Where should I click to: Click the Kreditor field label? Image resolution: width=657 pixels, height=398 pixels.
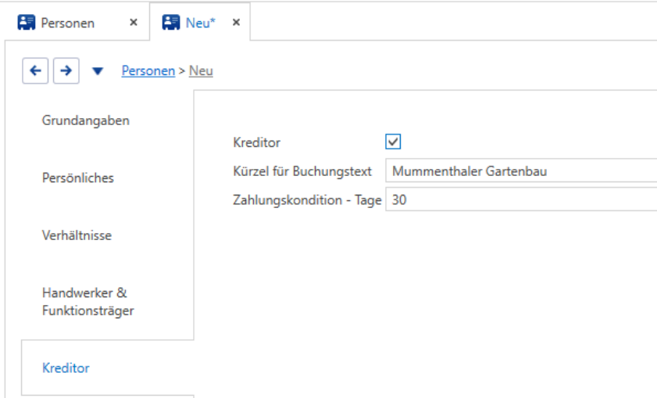257,142
